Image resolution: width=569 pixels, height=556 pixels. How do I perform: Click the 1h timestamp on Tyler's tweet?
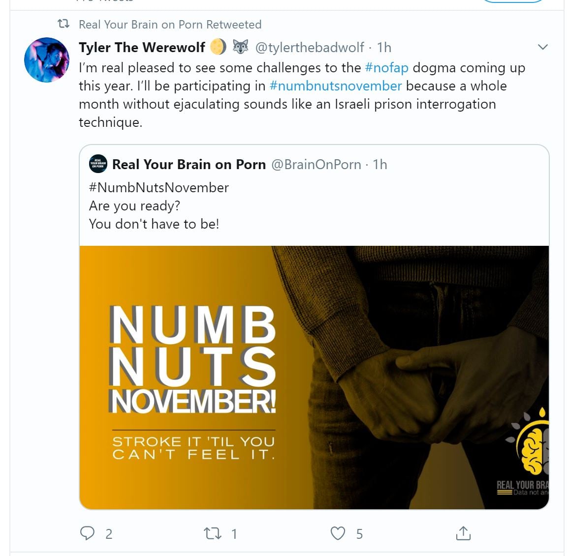pyautogui.click(x=384, y=47)
